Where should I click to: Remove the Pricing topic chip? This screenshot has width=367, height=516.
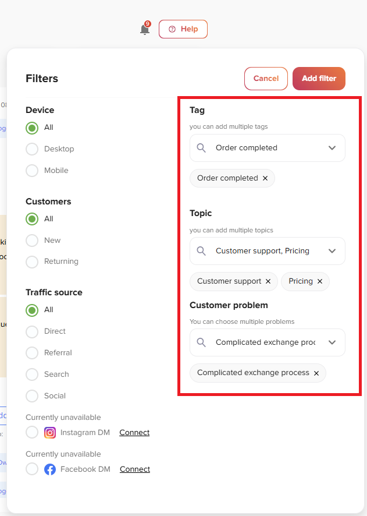click(320, 281)
